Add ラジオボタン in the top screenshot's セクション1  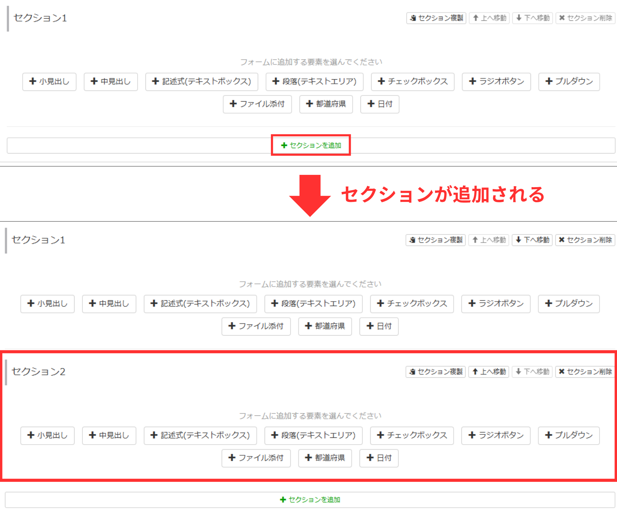coord(496,82)
